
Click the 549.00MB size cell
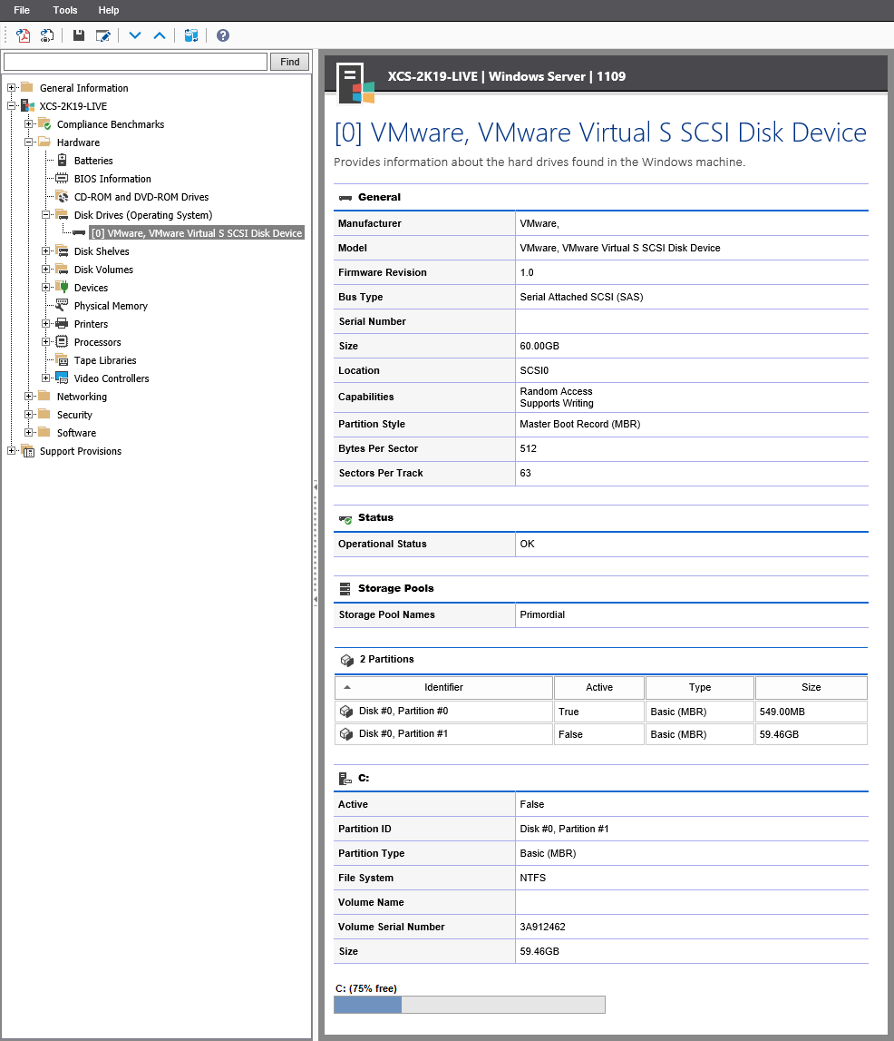[811, 712]
